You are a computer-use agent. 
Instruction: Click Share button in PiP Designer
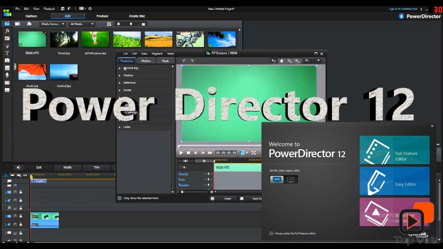[223, 199]
